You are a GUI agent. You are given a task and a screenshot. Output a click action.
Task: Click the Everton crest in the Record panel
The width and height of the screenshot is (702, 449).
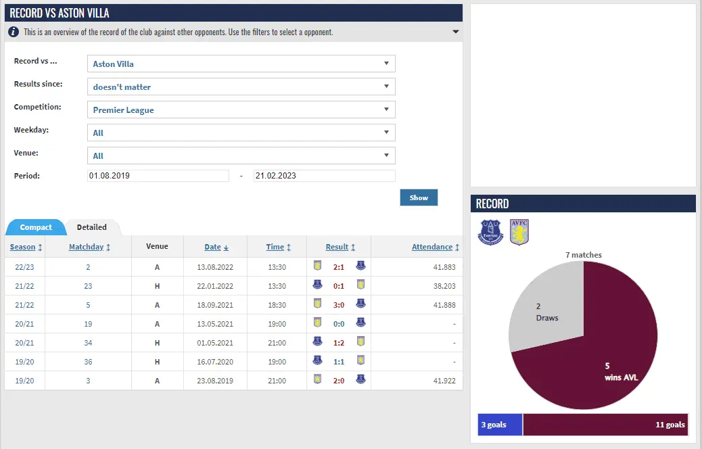(x=490, y=232)
